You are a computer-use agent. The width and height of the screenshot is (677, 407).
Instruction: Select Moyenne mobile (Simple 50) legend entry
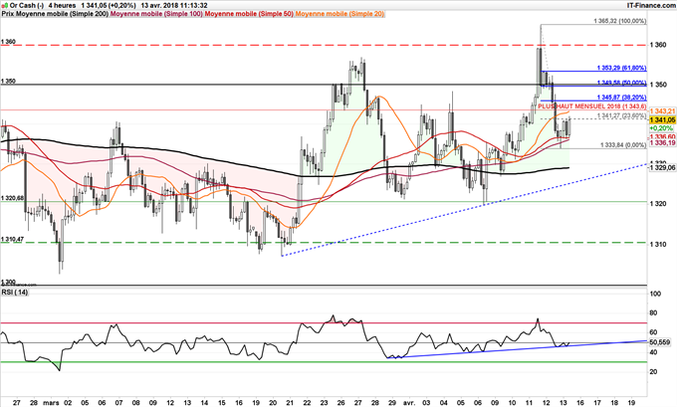[x=249, y=14]
